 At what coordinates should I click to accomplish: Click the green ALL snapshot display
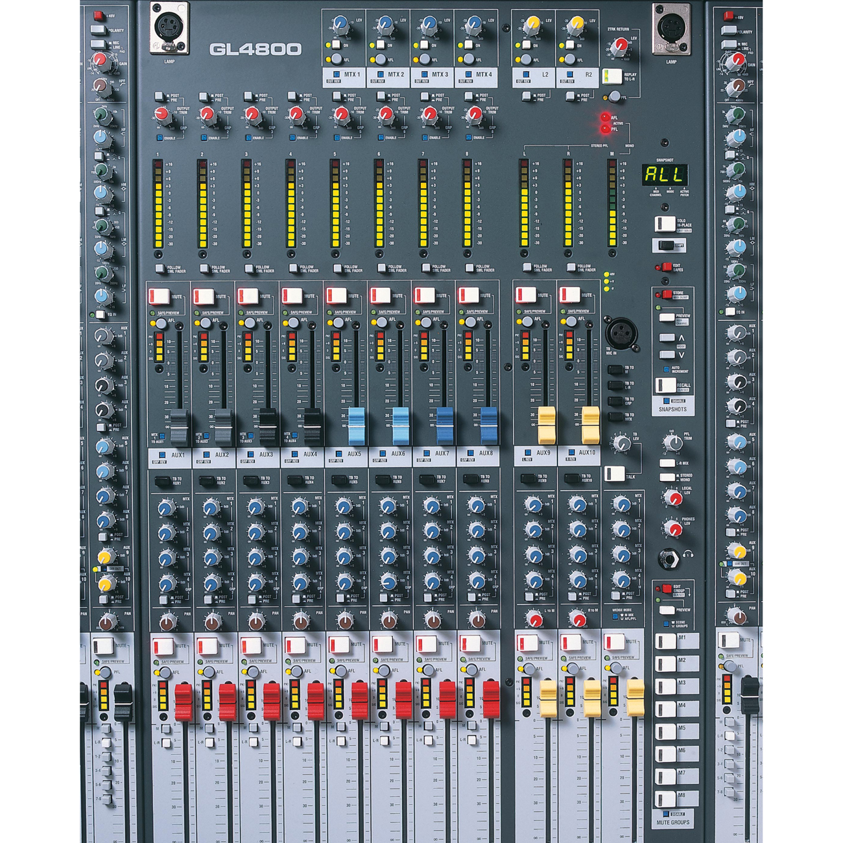coord(665,174)
